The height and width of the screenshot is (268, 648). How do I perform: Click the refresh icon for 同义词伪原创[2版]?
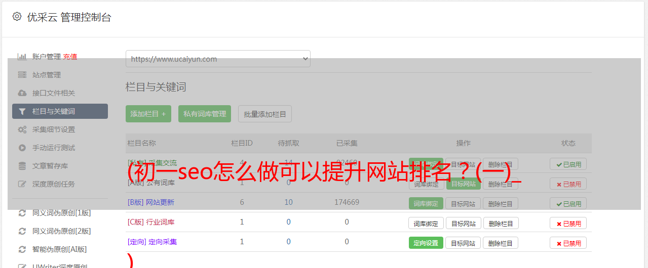point(22,231)
